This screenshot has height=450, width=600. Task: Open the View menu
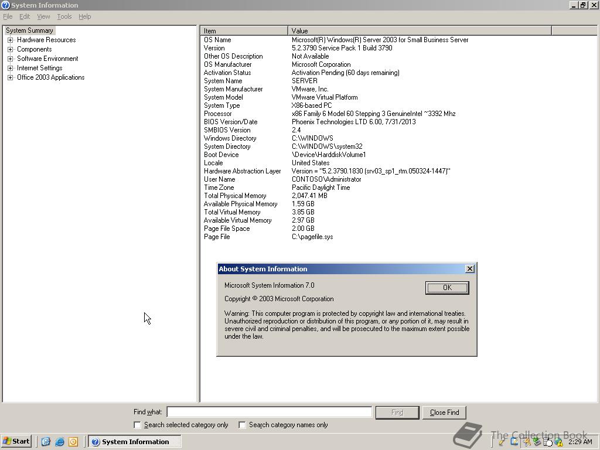(x=43, y=16)
